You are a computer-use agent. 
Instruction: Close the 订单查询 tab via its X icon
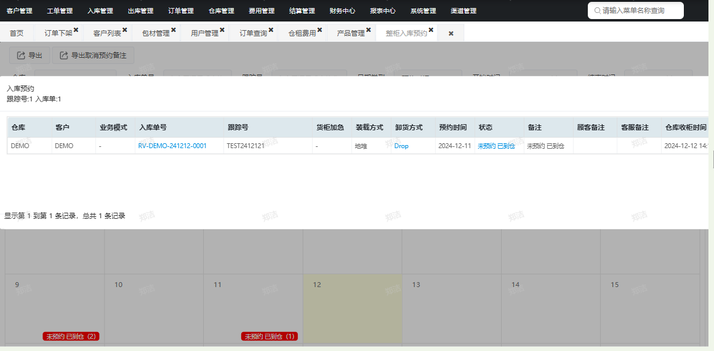pyautogui.click(x=271, y=30)
